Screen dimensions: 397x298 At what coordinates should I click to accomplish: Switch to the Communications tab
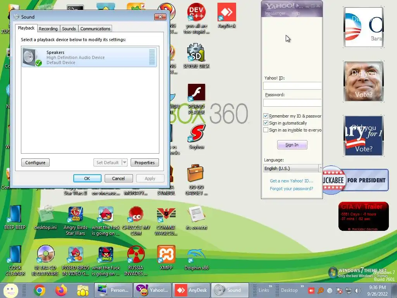95,29
